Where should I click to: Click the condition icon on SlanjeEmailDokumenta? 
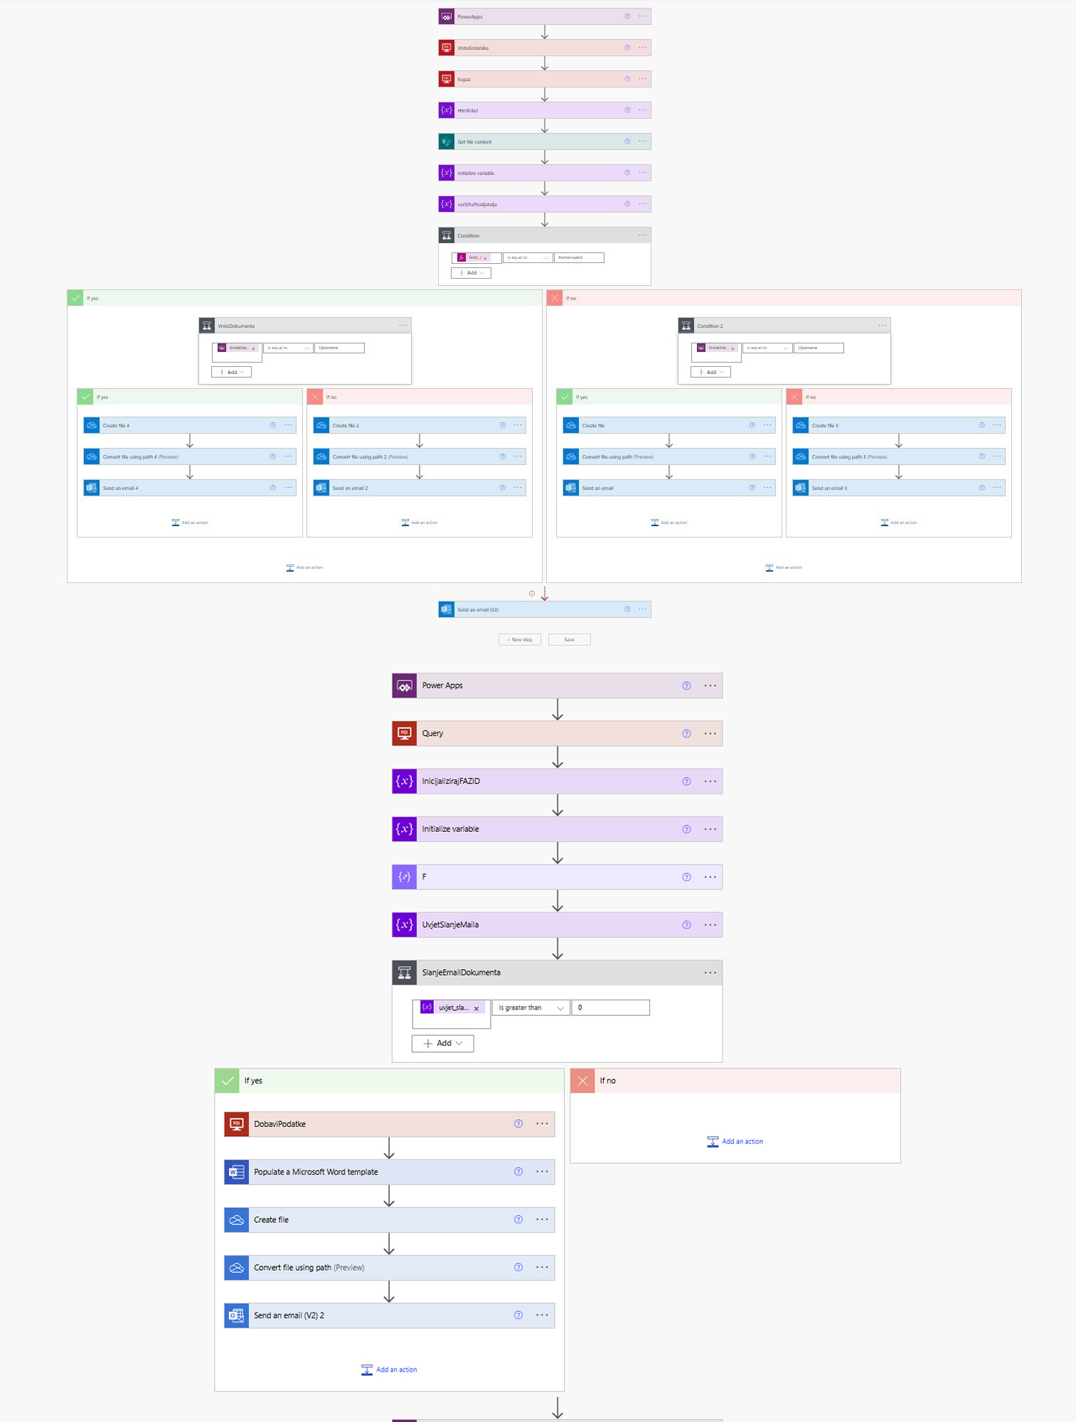404,973
